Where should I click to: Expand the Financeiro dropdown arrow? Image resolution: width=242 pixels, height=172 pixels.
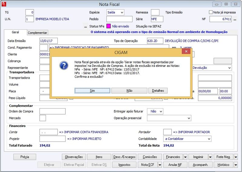coord(185,157)
